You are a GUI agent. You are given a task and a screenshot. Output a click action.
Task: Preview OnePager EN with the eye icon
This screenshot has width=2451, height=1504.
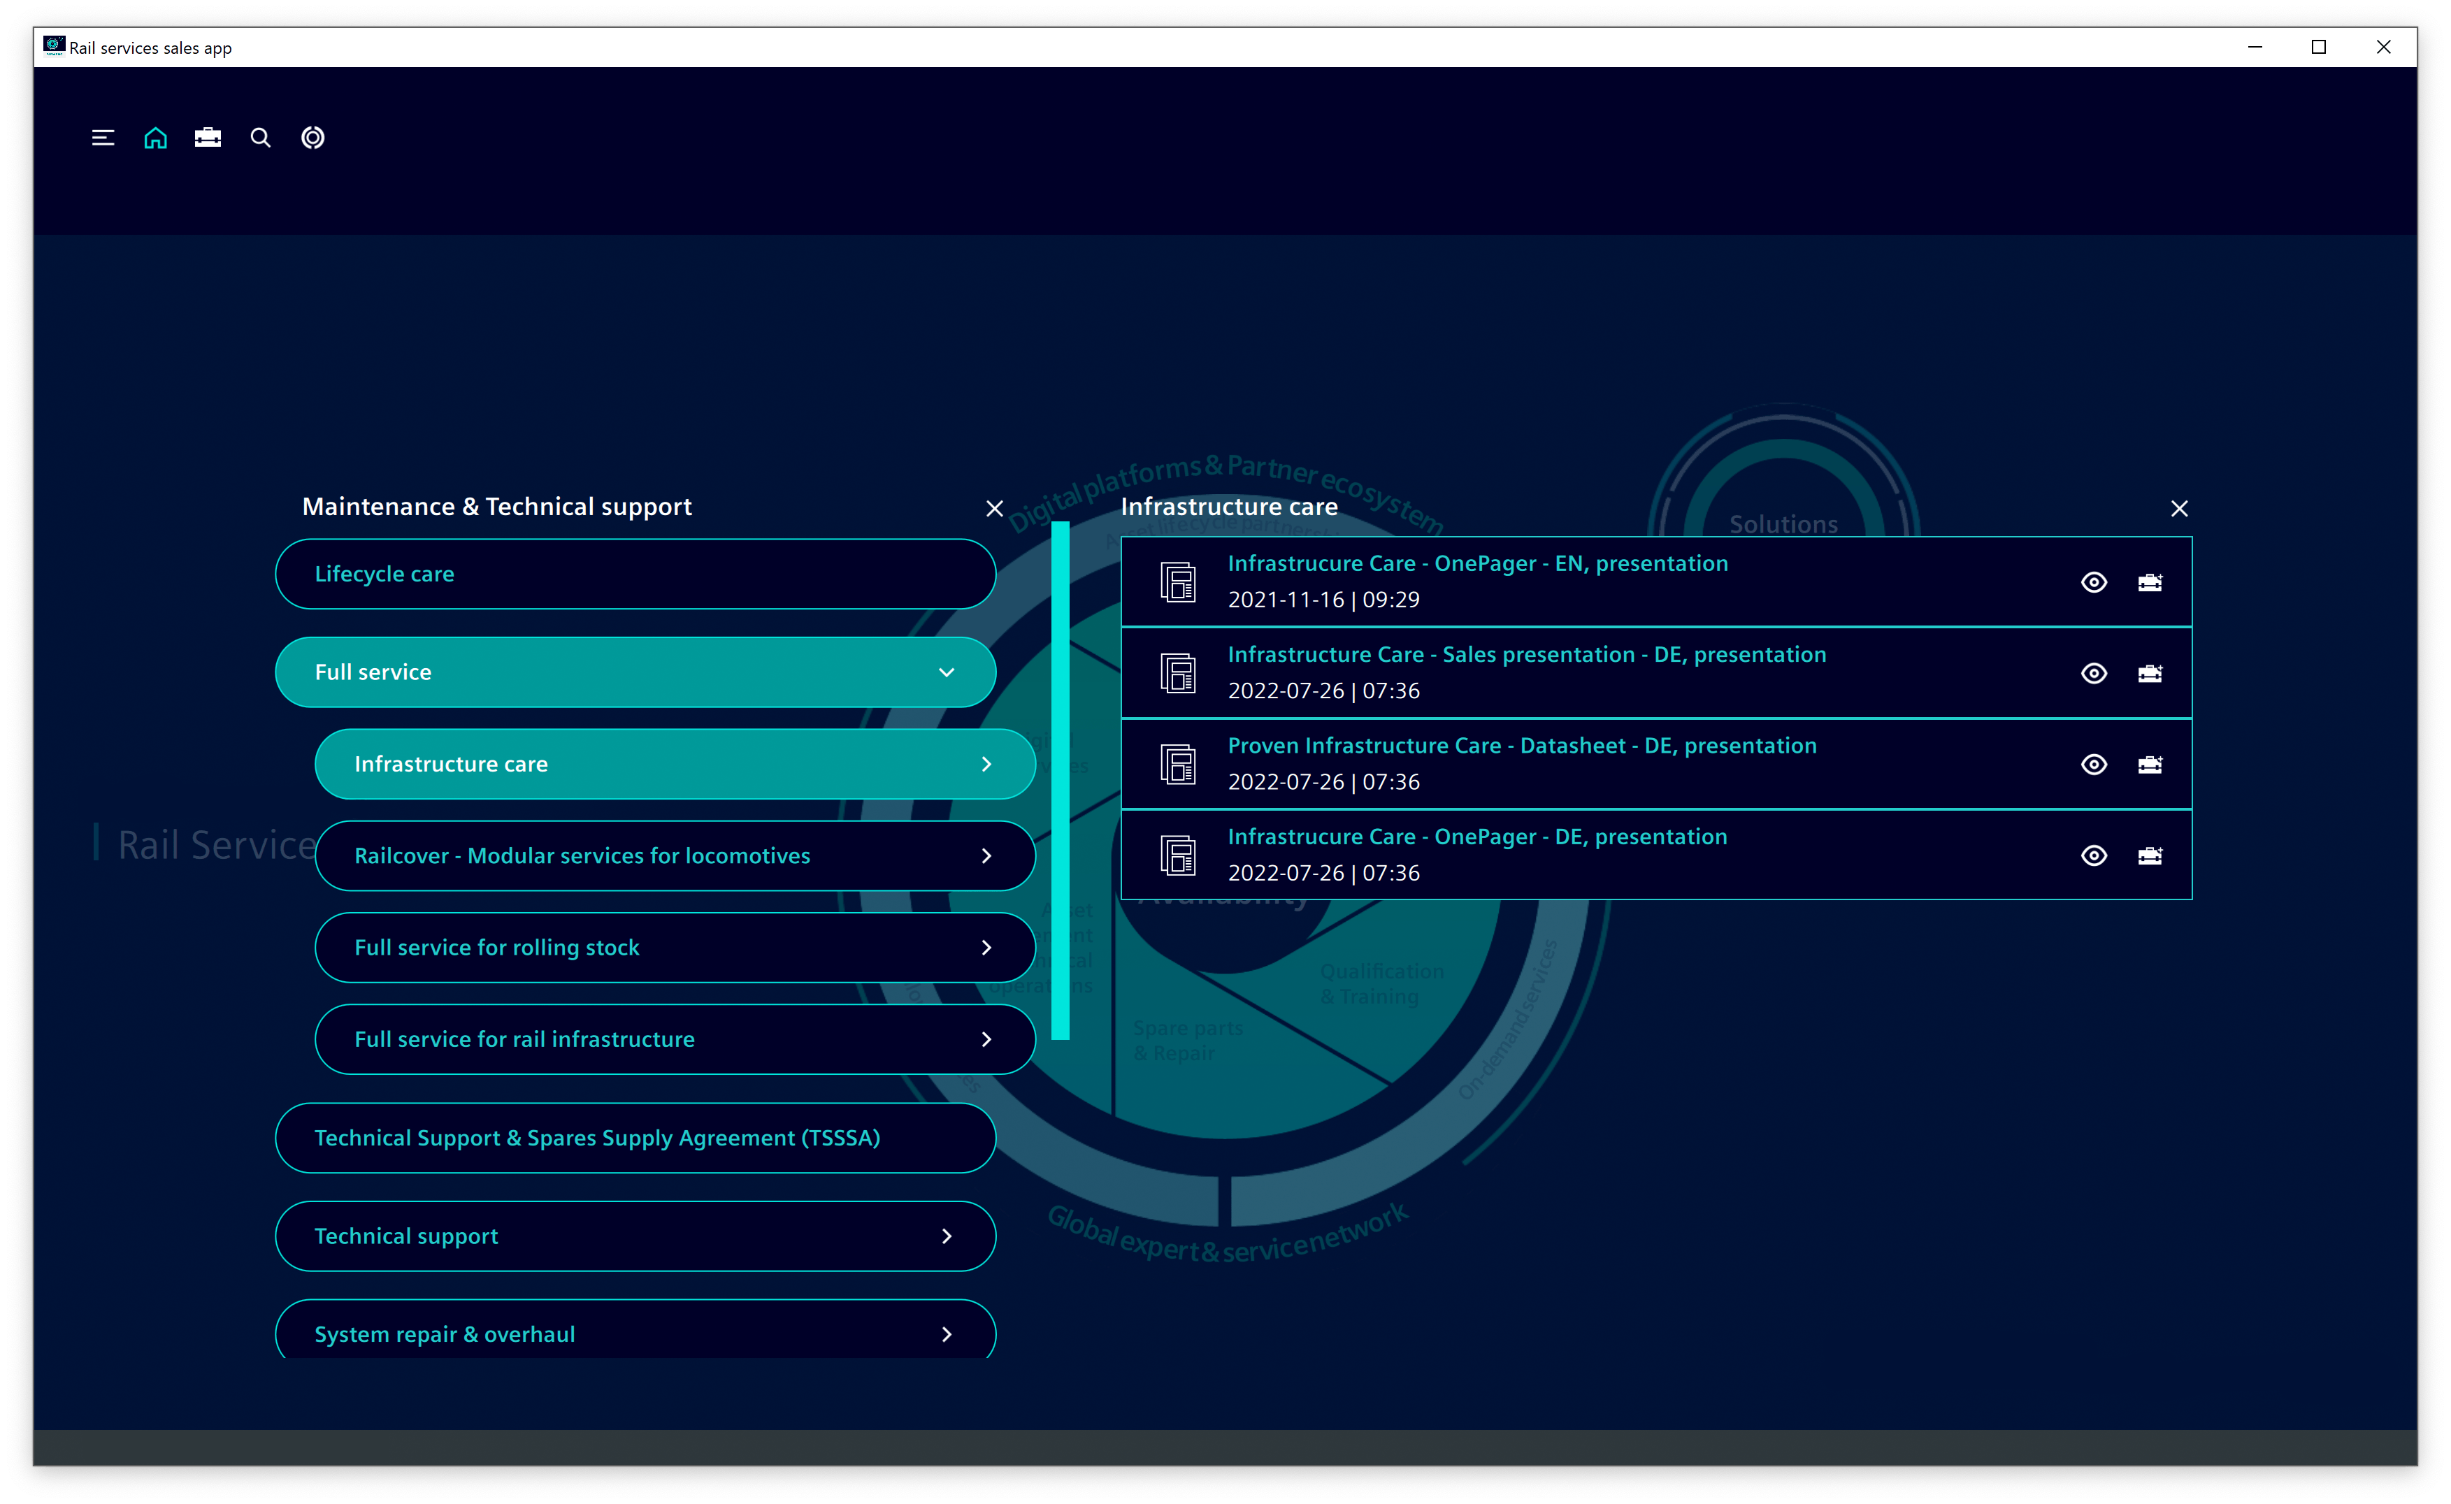(2094, 582)
